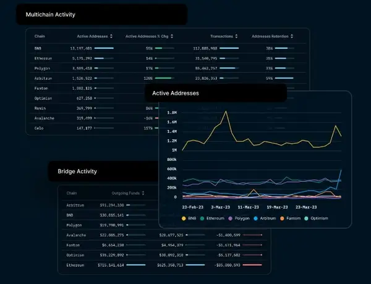
Task: Click 19-Mar-23 date on chart x-axis
Action: 277,207
